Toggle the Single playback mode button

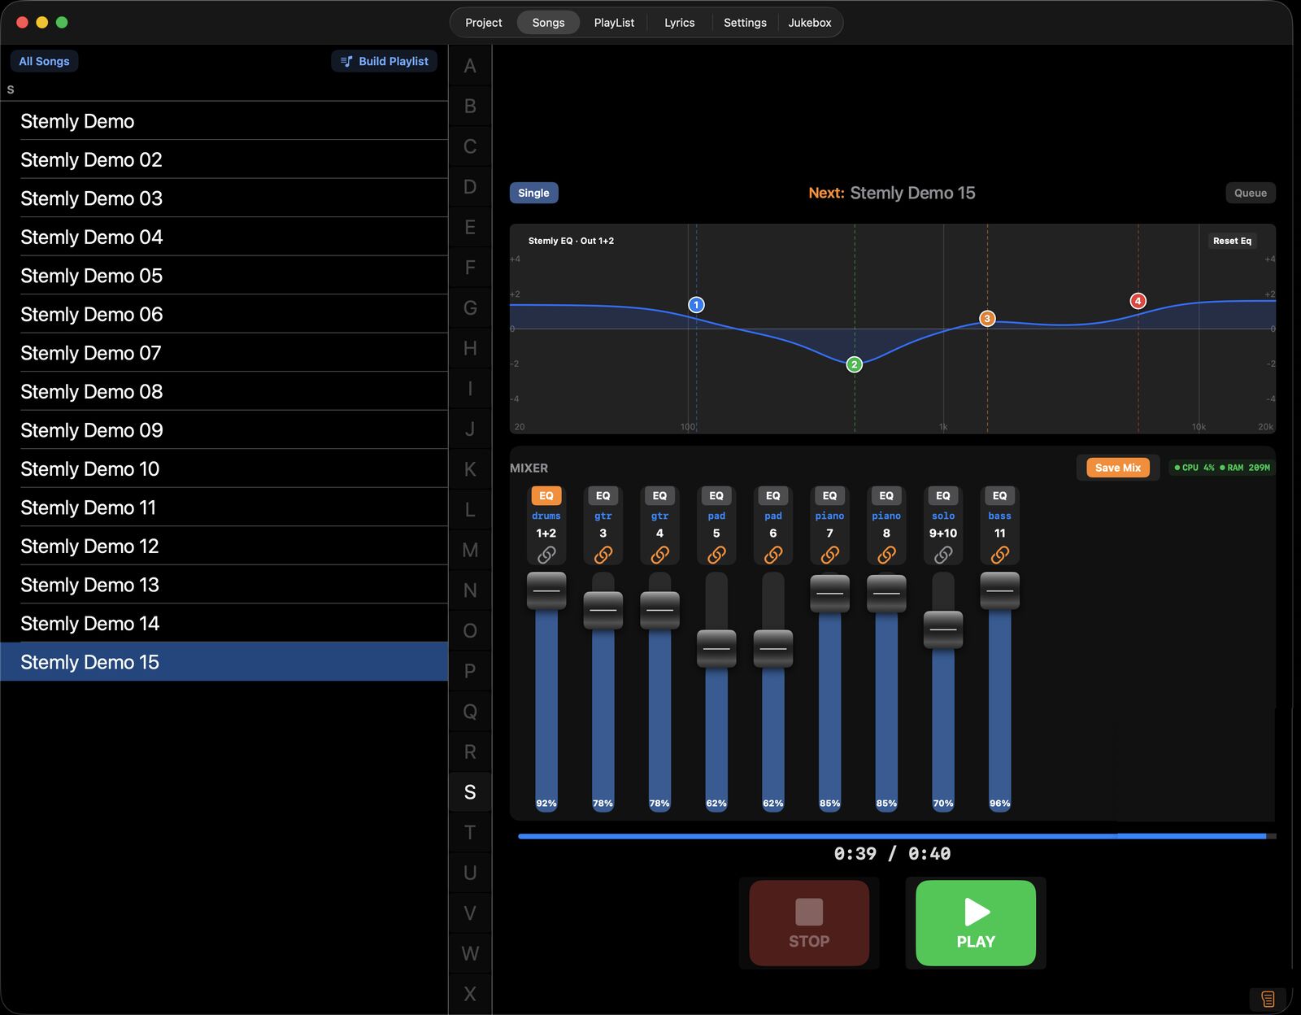[533, 193]
